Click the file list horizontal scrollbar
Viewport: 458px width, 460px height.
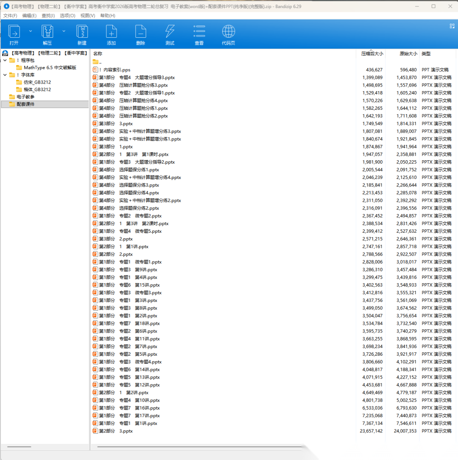(199, 446)
